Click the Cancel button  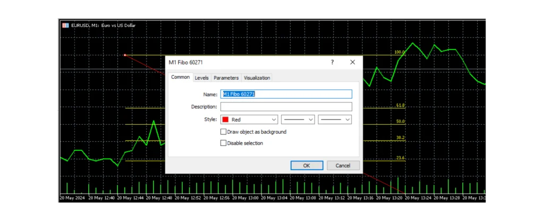tap(343, 165)
